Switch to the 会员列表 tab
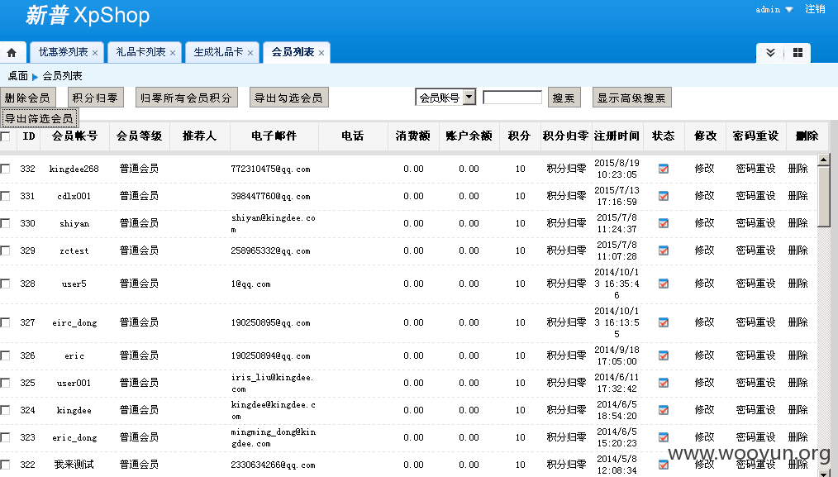838x477 pixels. 293,52
